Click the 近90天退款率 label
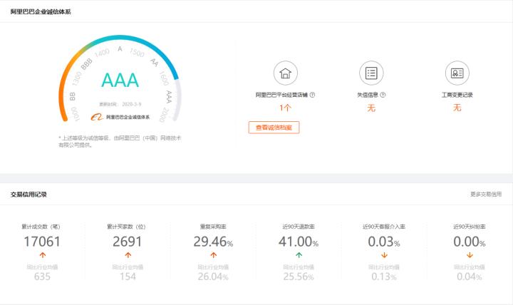Screen dimensions: 513x305 (299, 227)
